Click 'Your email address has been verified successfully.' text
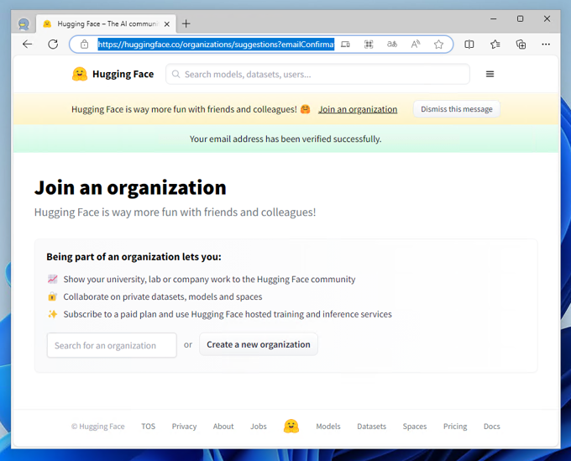The height and width of the screenshot is (461, 571). pyautogui.click(x=285, y=139)
